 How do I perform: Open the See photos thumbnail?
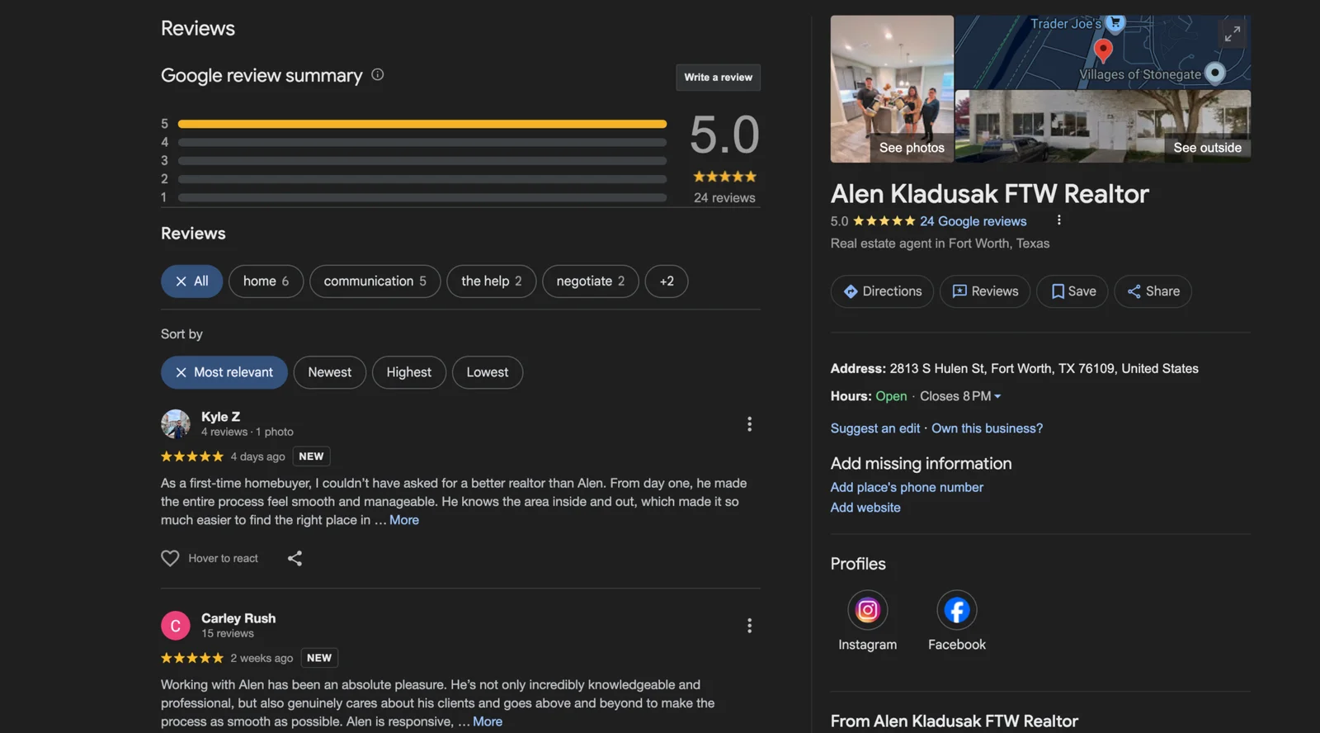point(892,89)
